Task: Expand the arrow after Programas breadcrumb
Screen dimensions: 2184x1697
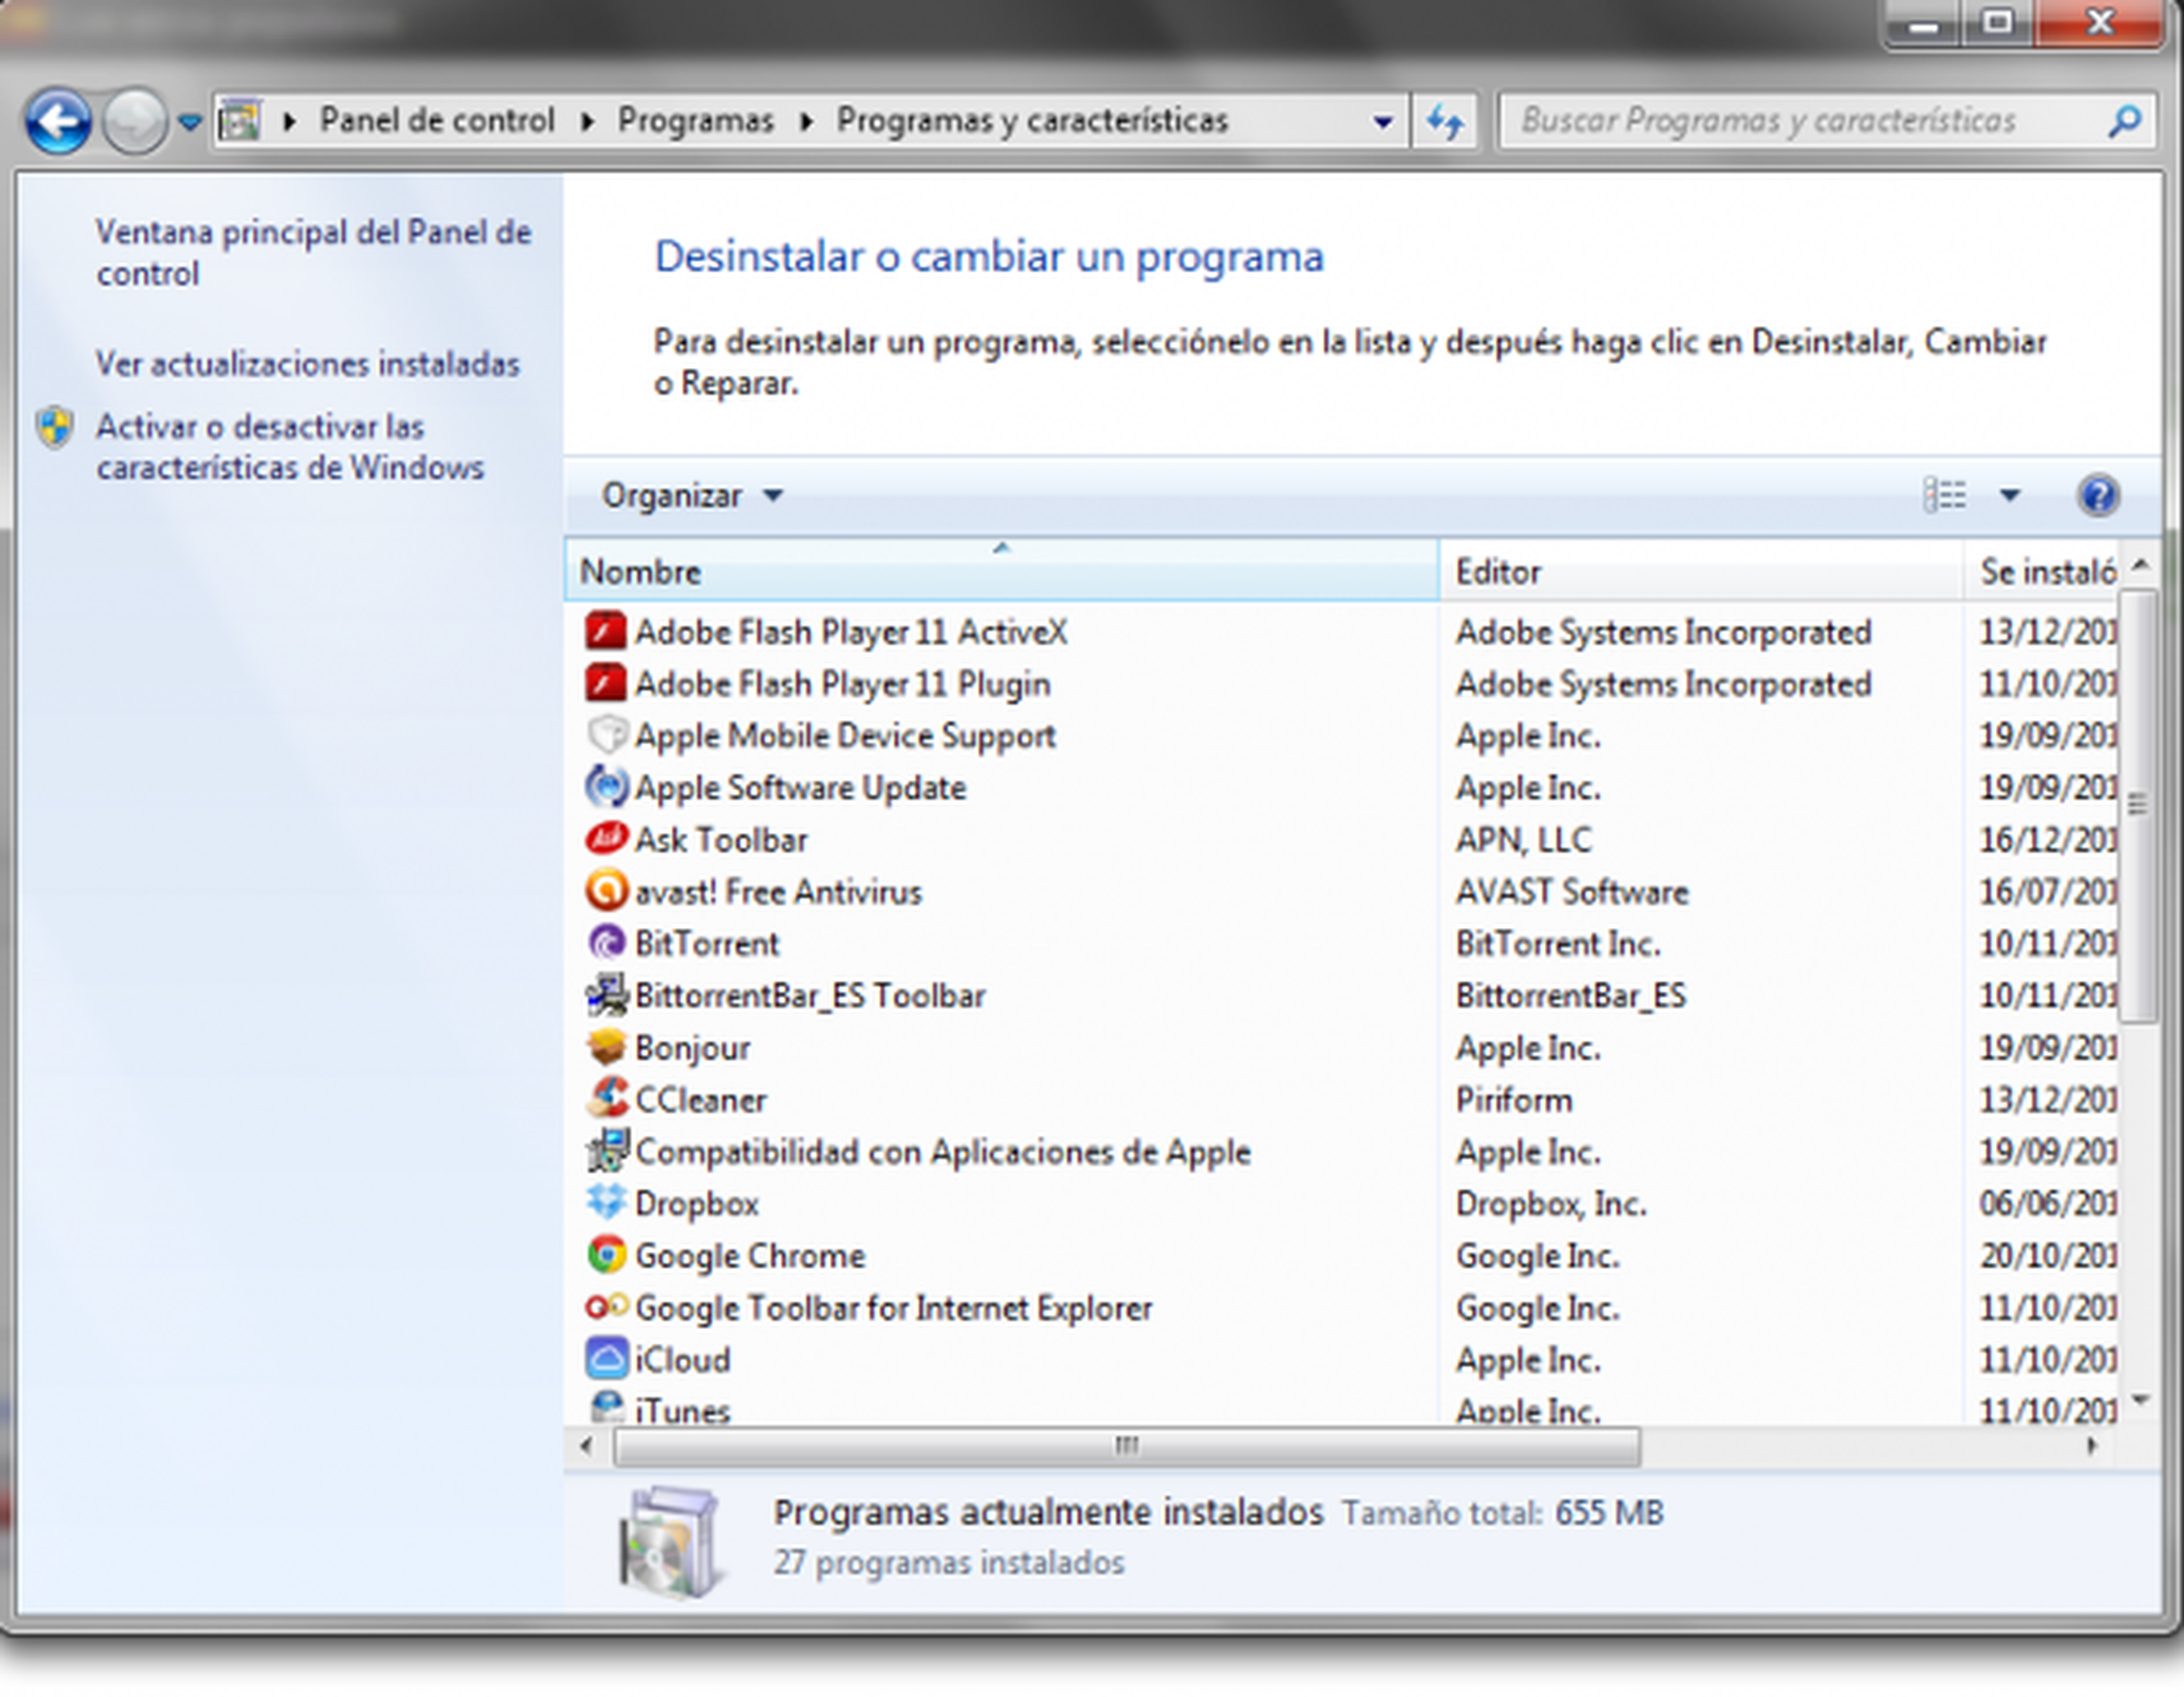Action: tap(807, 122)
